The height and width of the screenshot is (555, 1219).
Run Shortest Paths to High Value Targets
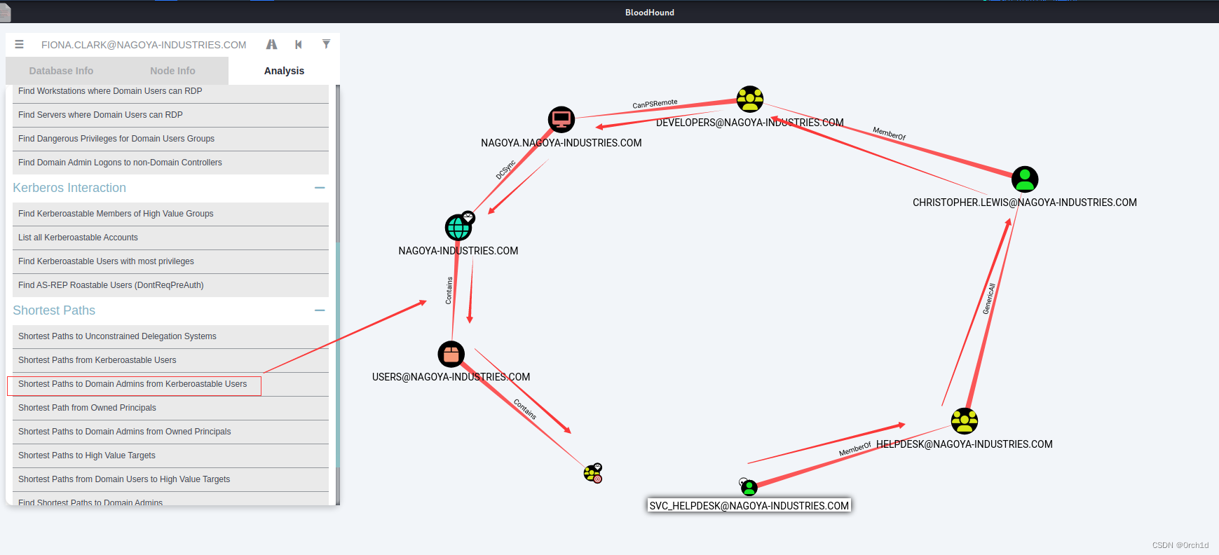[x=170, y=455]
